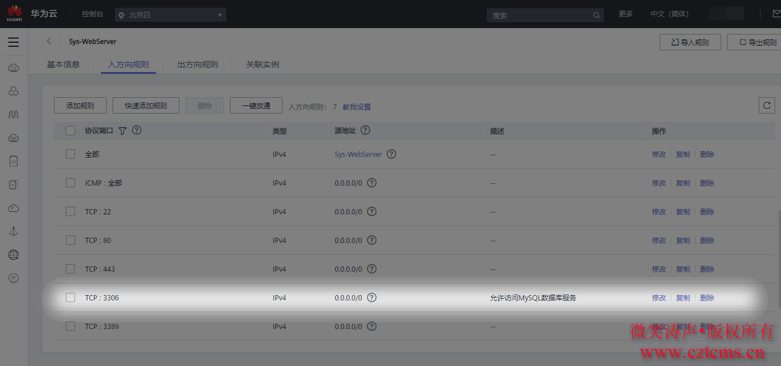Check the box for ICMP : 全部 rule

pos(70,183)
